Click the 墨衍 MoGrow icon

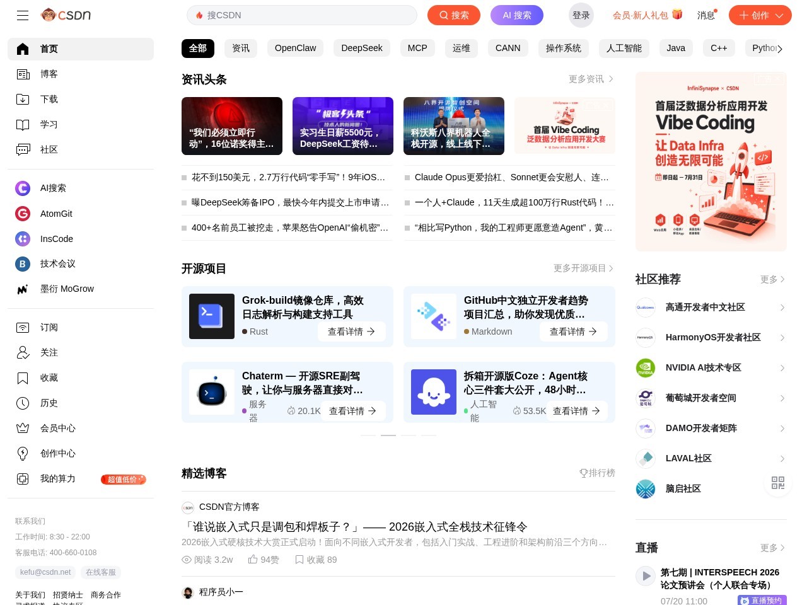[x=23, y=289]
